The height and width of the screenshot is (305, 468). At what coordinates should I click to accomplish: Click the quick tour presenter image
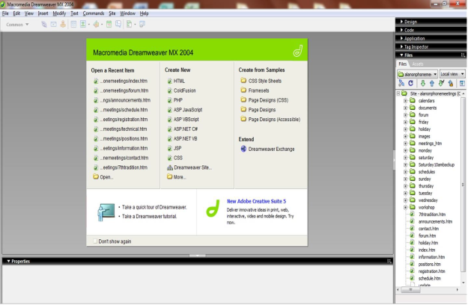point(106,212)
